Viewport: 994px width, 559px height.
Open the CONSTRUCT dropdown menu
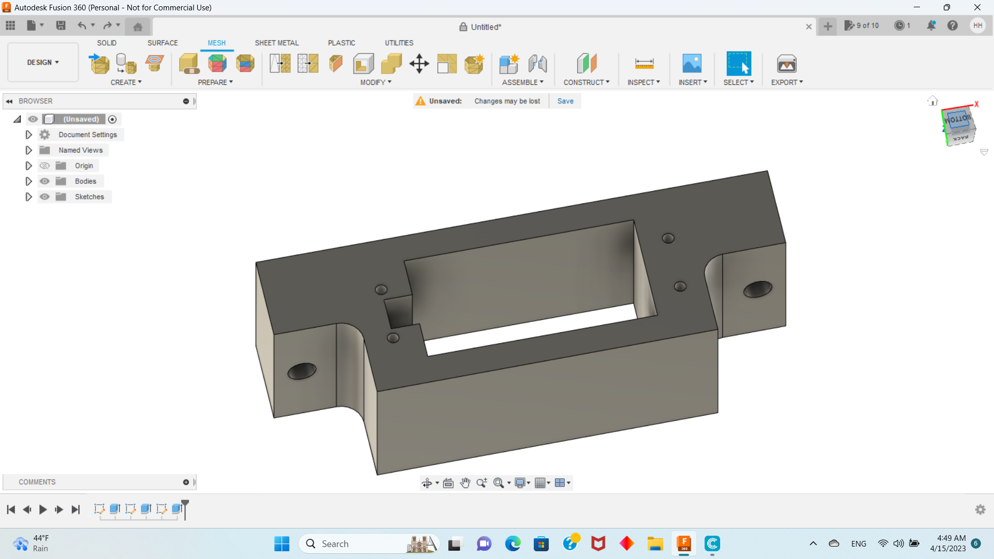(x=586, y=82)
